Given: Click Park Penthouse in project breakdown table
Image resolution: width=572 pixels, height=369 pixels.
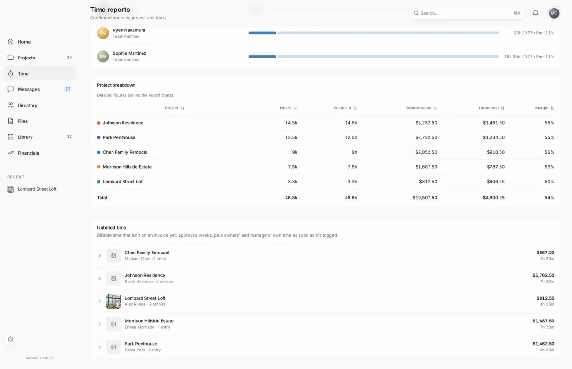Looking at the screenshot, I should 119,137.
